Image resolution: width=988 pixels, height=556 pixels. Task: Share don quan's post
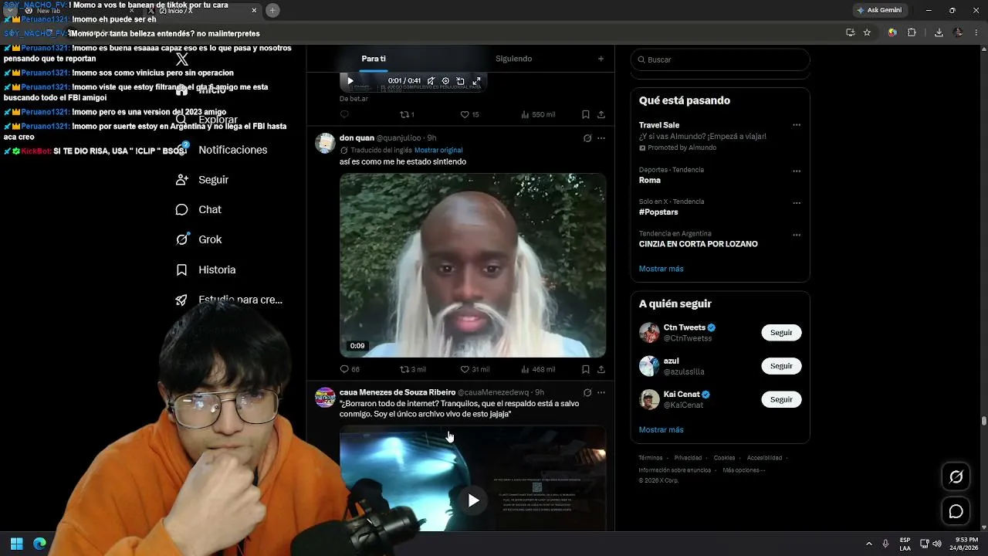[601, 369]
